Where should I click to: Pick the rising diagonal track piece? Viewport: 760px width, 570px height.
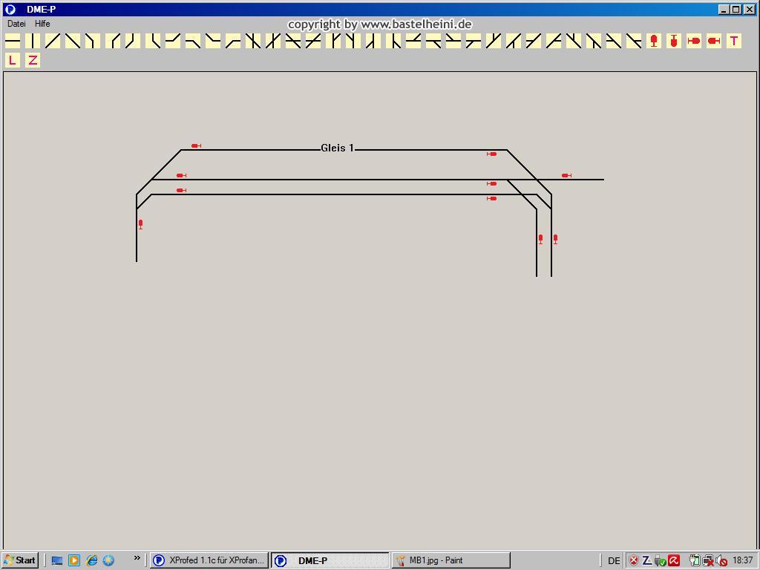53,41
